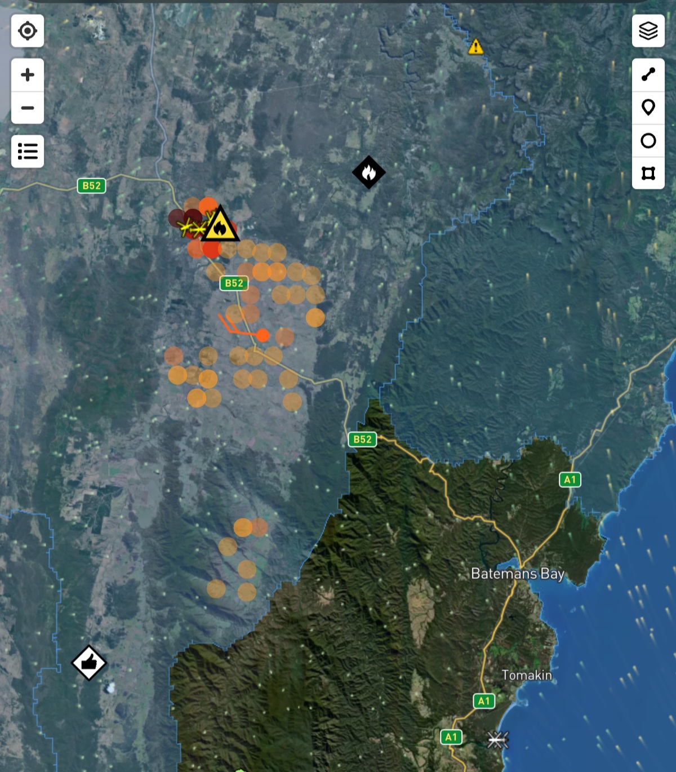
Task: Click the A1 shield just below Tomakin label
Action: click(484, 701)
